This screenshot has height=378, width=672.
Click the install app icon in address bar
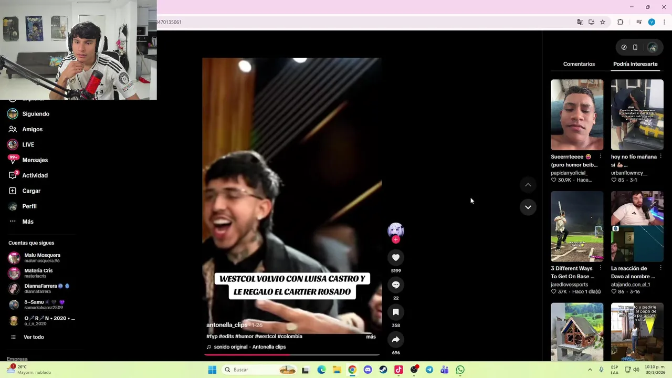point(591,22)
